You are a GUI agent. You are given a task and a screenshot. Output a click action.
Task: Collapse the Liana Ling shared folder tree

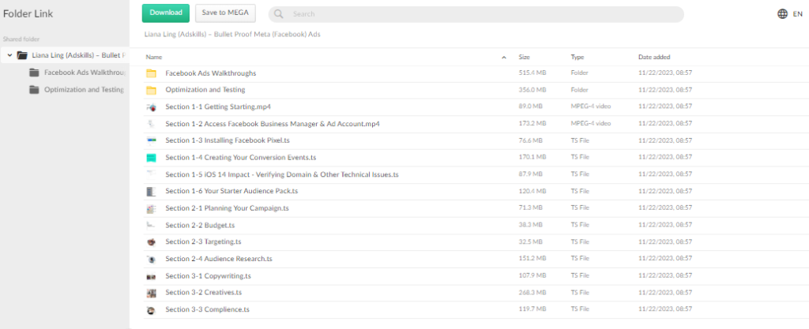9,55
